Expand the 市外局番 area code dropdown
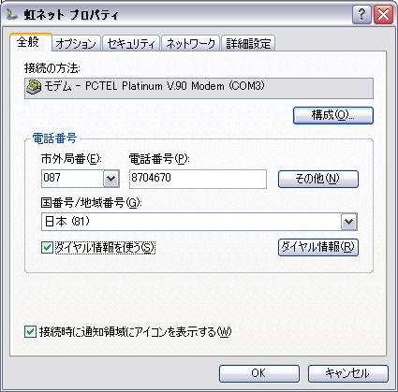This screenshot has width=398, height=392. pyautogui.click(x=111, y=179)
